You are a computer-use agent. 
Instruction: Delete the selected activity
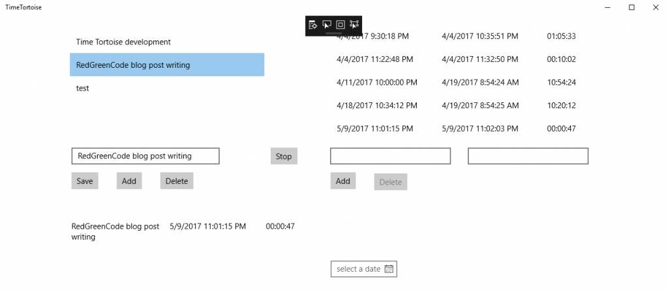176,181
